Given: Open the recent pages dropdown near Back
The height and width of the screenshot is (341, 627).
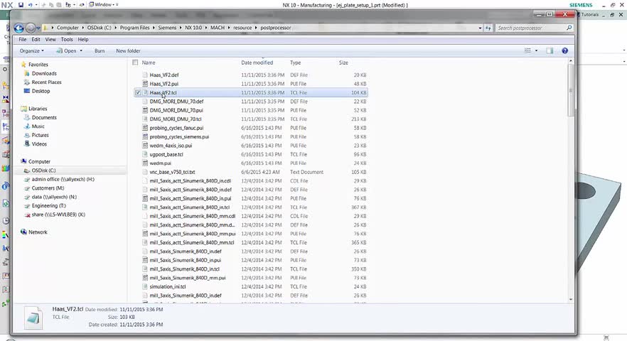Looking at the screenshot, I should click(x=38, y=28).
